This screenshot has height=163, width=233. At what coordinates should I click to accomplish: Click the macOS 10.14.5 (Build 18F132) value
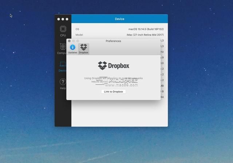point(146,29)
